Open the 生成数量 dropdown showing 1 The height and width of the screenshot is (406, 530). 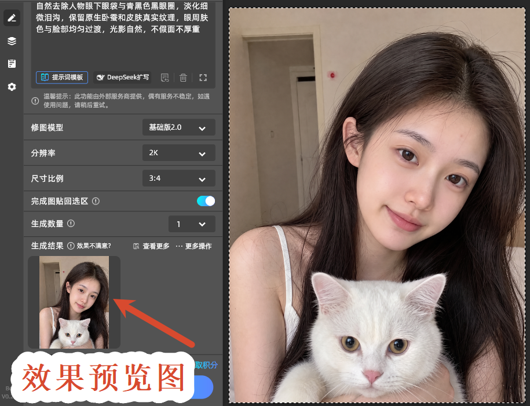(x=192, y=224)
